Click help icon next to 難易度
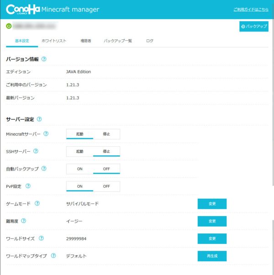The height and width of the screenshot is (275, 274). pyautogui.click(x=24, y=221)
